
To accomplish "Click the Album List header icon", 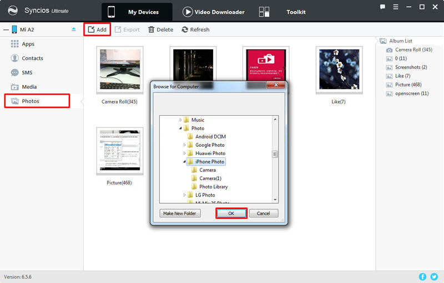I will click(x=383, y=41).
